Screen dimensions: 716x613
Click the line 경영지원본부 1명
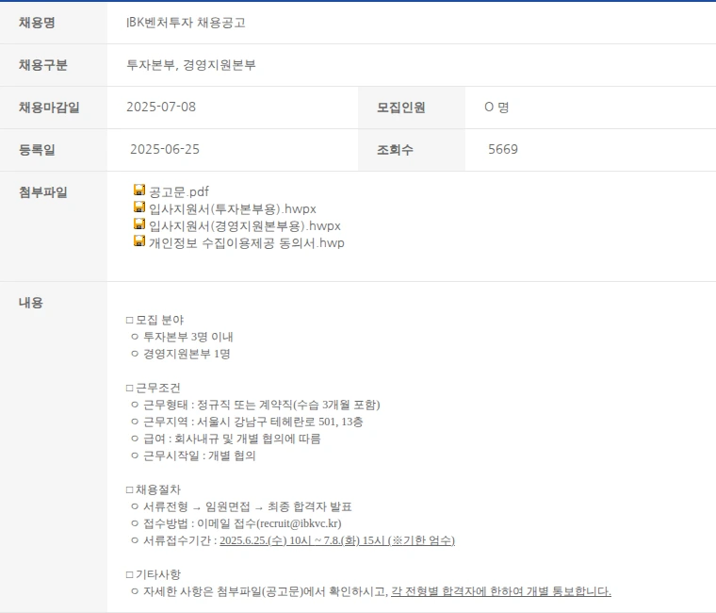click(187, 354)
